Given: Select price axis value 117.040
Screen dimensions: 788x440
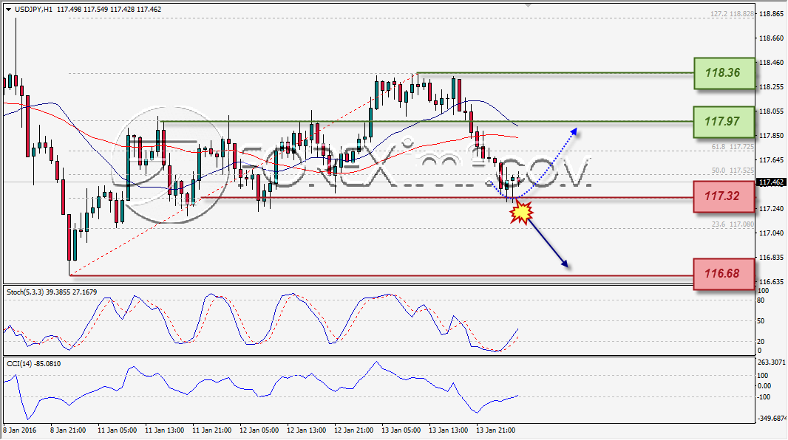Looking at the screenshot, I should (771, 233).
